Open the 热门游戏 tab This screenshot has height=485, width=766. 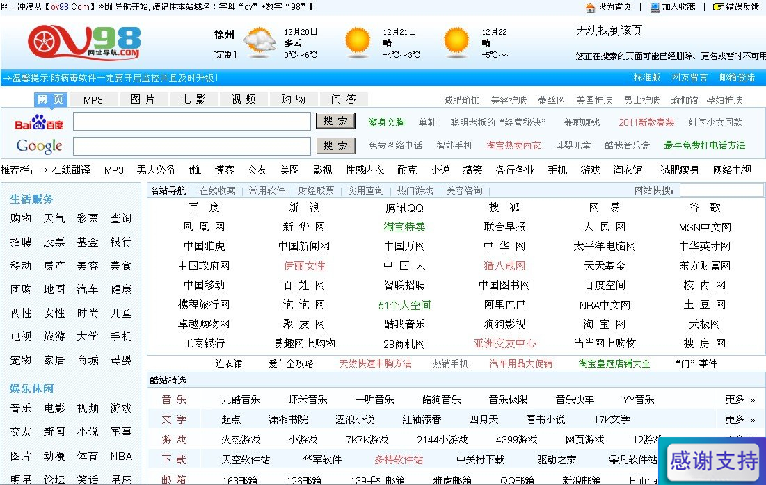(x=415, y=190)
